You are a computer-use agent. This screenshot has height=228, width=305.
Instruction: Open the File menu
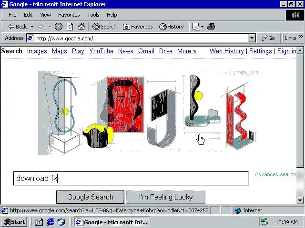coord(12,15)
